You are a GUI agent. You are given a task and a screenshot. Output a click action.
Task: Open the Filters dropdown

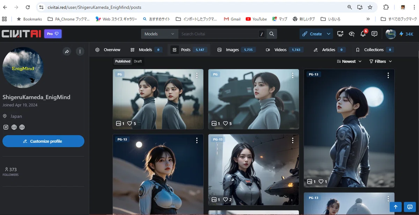pyautogui.click(x=381, y=61)
